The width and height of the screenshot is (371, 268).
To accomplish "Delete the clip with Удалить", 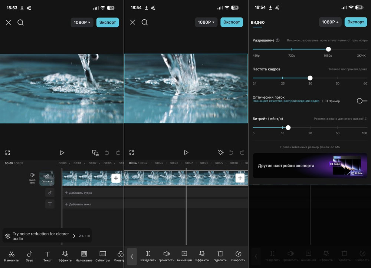I will pyautogui.click(x=220, y=256).
